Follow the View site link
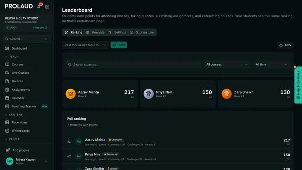The height and width of the screenshot is (170, 302). coord(40,28)
